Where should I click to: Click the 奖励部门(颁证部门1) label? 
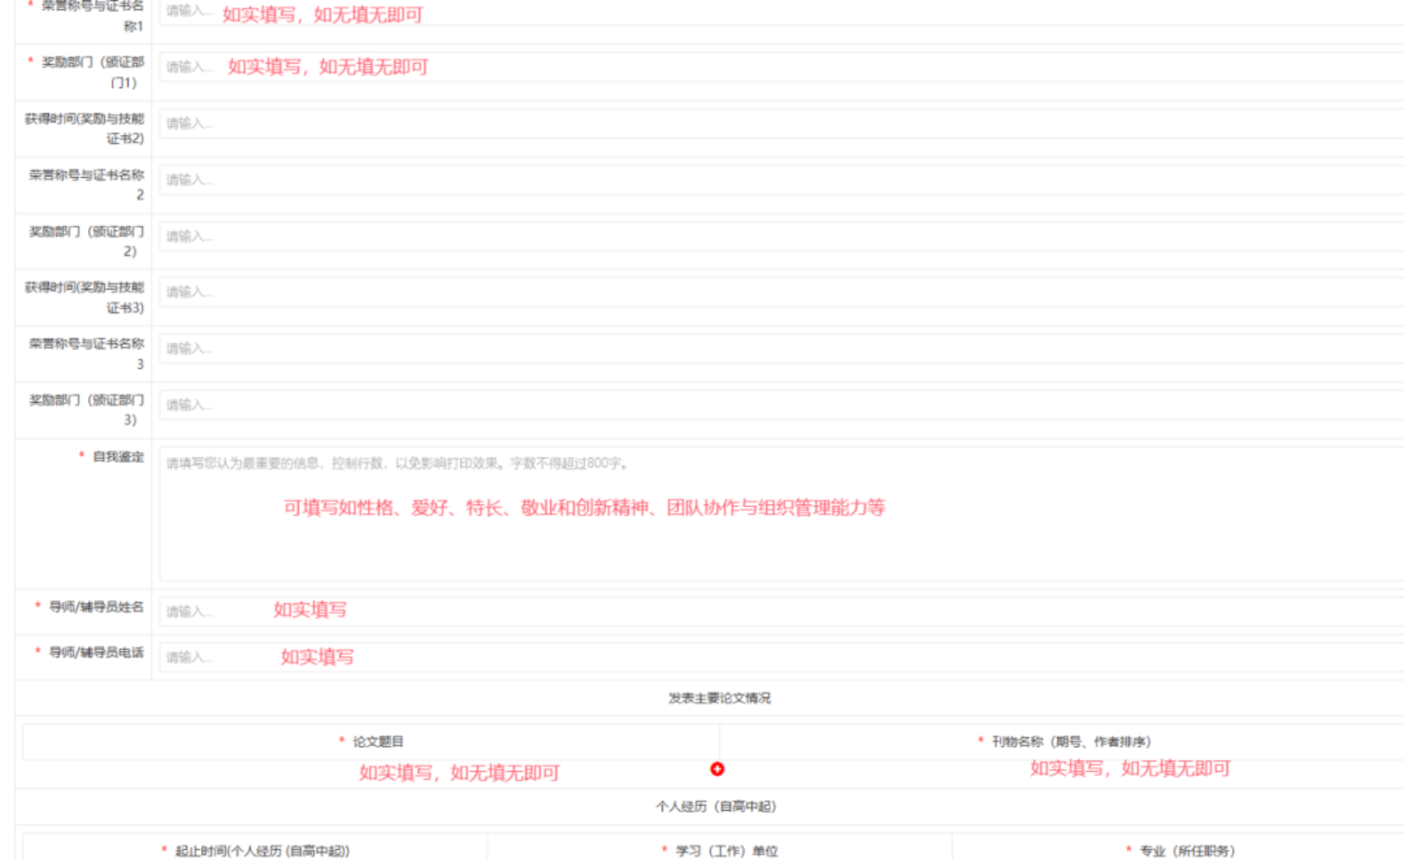[93, 72]
